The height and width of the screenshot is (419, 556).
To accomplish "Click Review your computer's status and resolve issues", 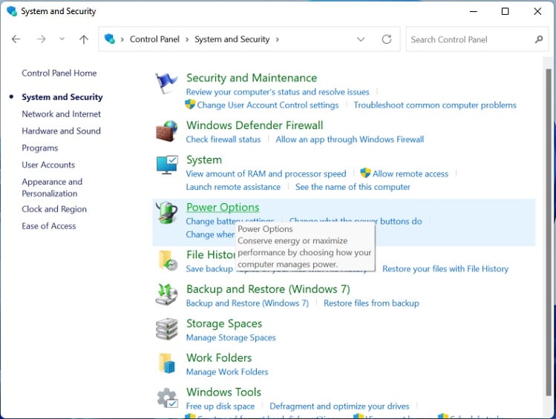I will click(278, 92).
